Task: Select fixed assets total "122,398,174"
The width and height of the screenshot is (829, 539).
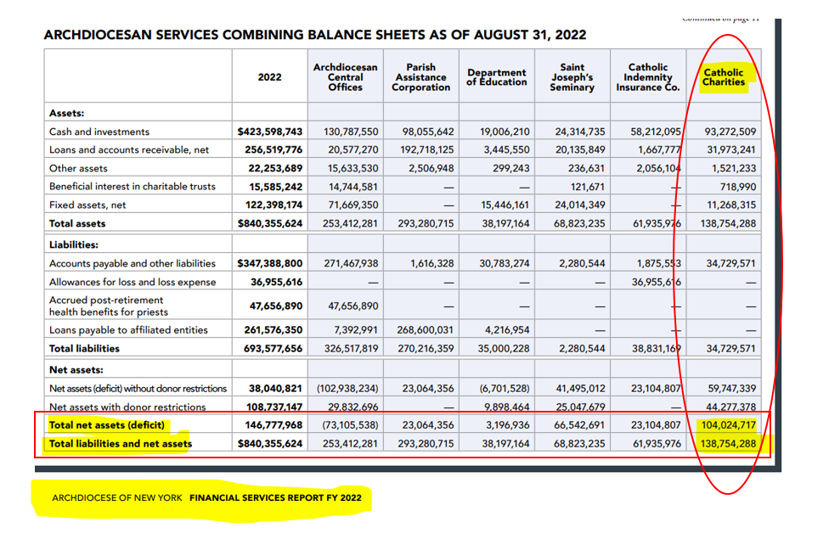Action: (x=274, y=205)
